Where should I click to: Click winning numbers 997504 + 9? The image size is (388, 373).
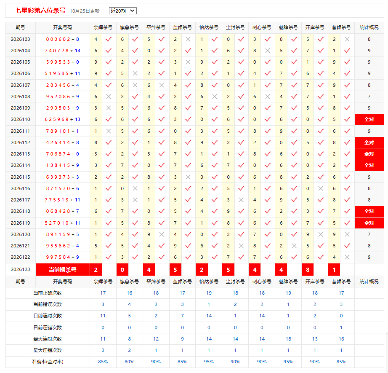click(x=63, y=257)
